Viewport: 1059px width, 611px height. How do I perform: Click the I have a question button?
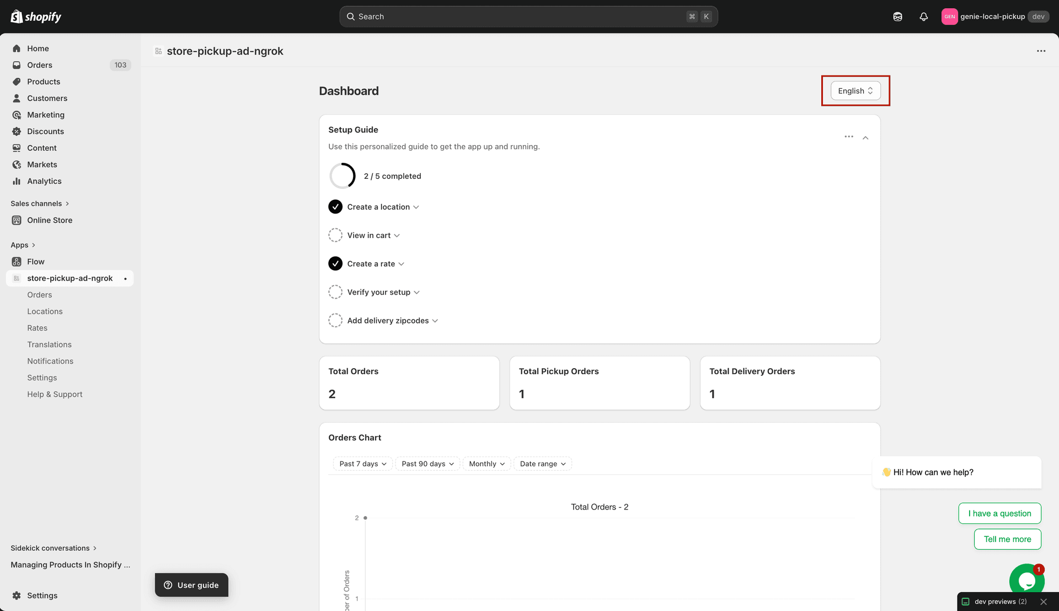(x=999, y=513)
